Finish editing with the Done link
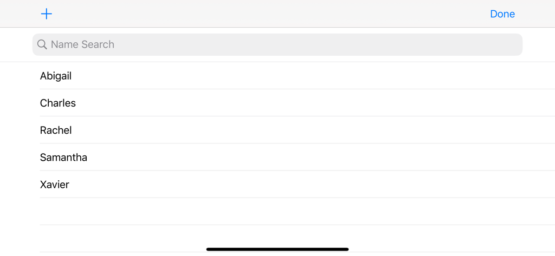This screenshot has height=256, width=555. click(x=502, y=14)
